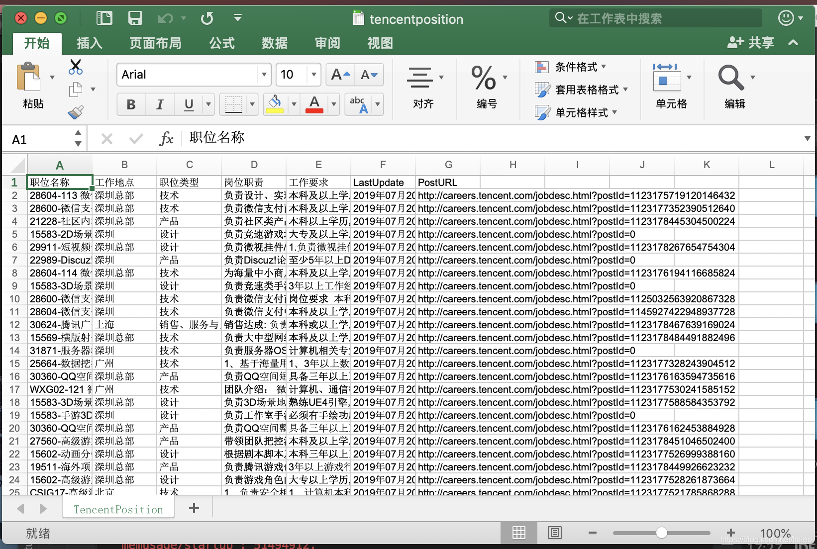Image resolution: width=817 pixels, height=549 pixels.
Task: Click the cell borders icon
Action: pyautogui.click(x=233, y=104)
